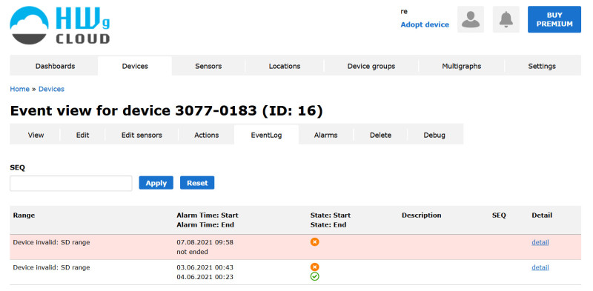Open the Alarms sub-tab
Image resolution: width=593 pixels, height=291 pixels.
[325, 135]
